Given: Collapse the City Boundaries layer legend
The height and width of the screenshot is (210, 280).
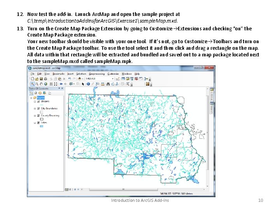Looking at the screenshot, I should [x=35, y=108].
